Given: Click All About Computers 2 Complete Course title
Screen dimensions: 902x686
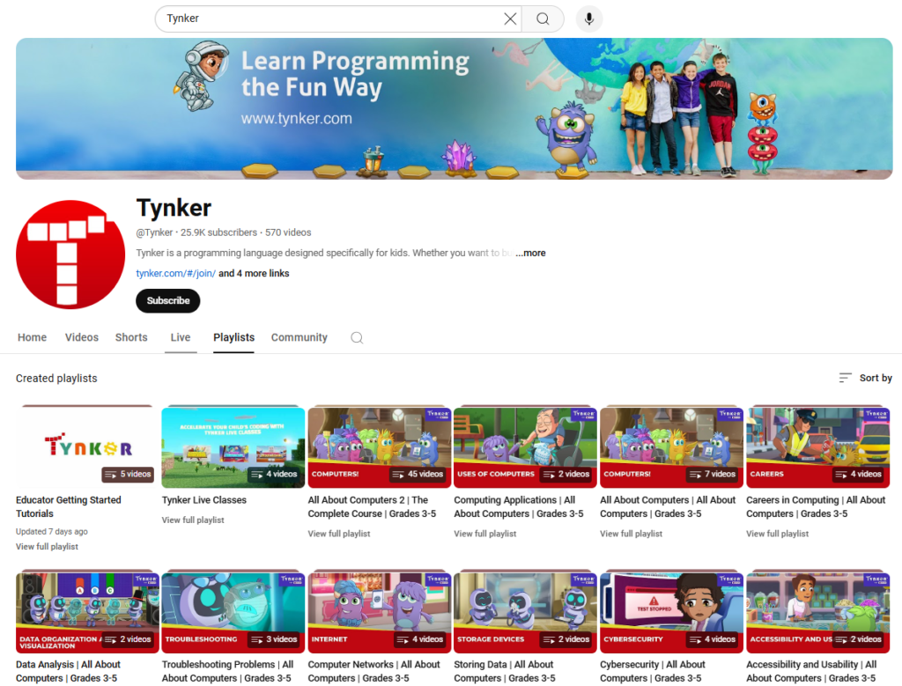Looking at the screenshot, I should (x=373, y=506).
